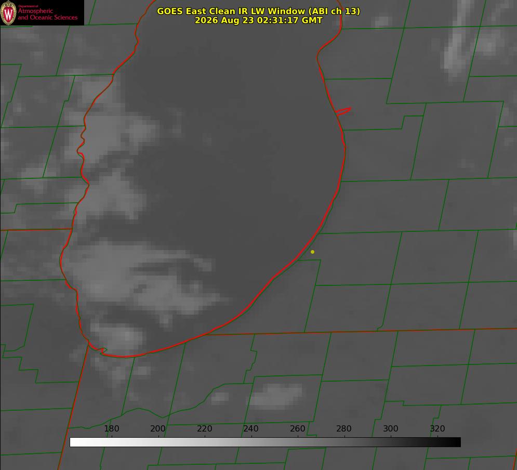Click the light cloud blob south of the lake
The height and width of the screenshot is (470, 517).
[x=276, y=396]
